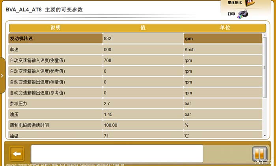The image size is (276, 166).
Task: Select the 发动机转速 row
Action: tap(55, 38)
